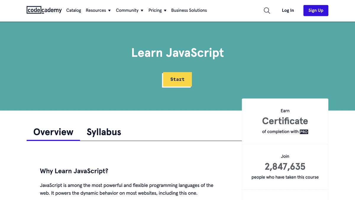This screenshot has width=355, height=200.
Task: Click the Learn JavaScript page title
Action: click(177, 53)
